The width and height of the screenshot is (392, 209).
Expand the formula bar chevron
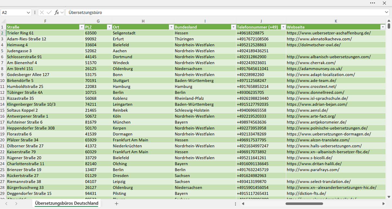387,12
